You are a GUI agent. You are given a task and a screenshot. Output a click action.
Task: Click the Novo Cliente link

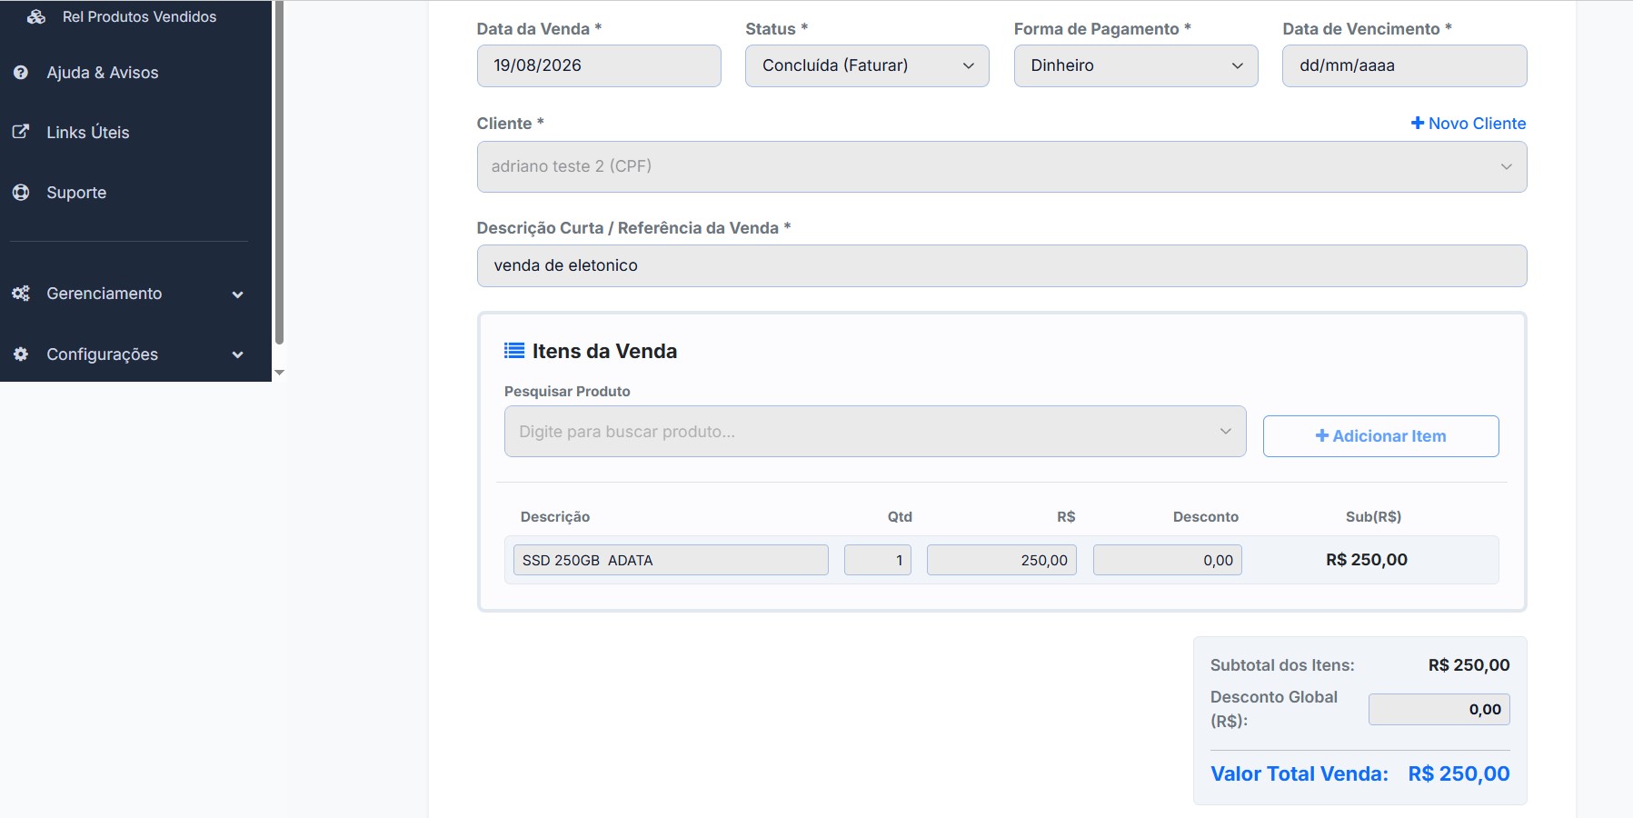point(1469,123)
